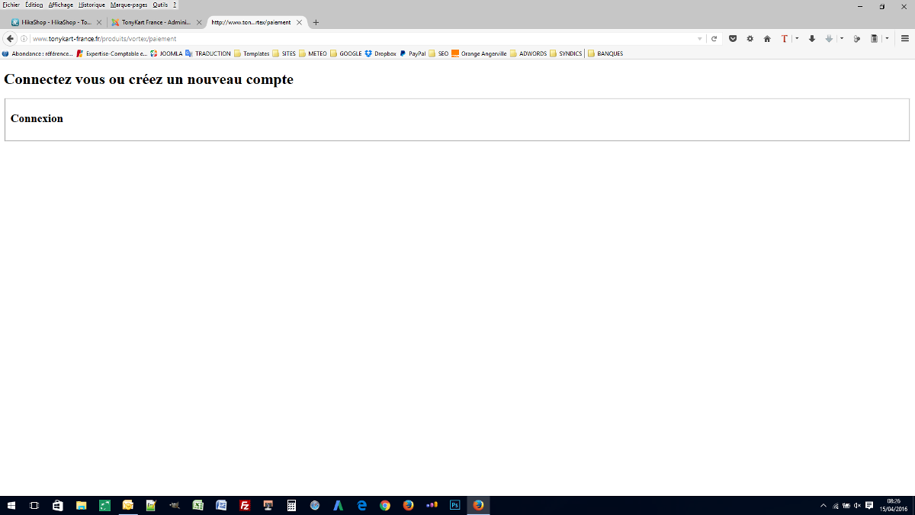Reload the current page

click(x=714, y=39)
